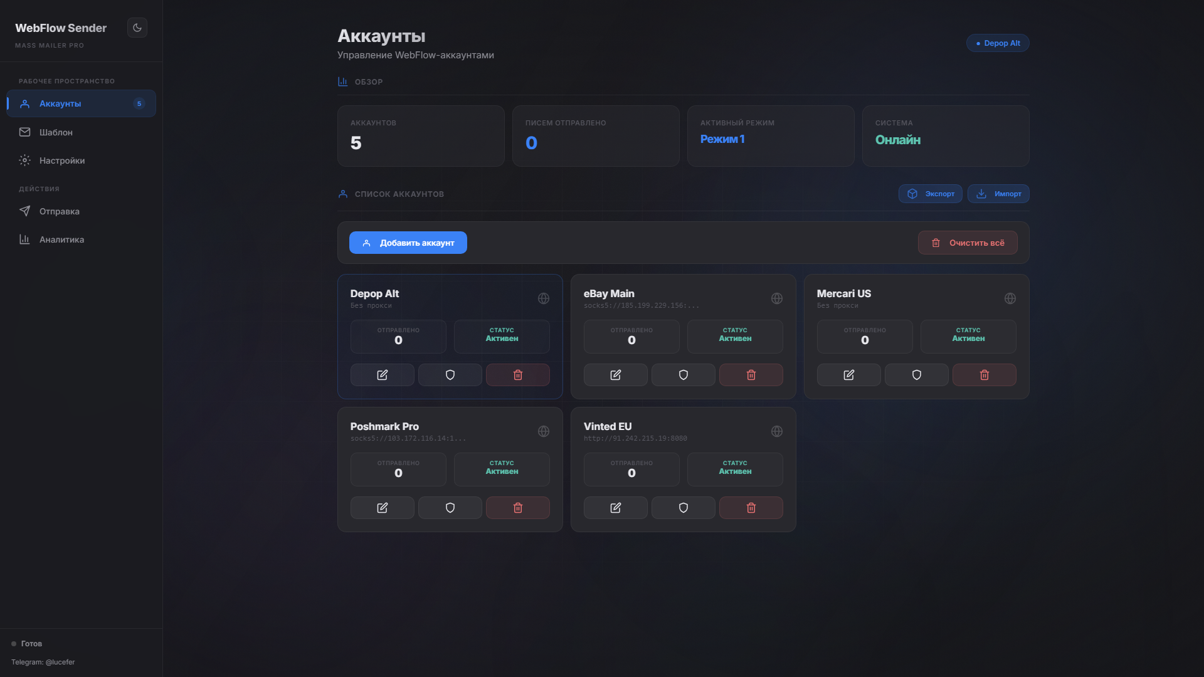
Task: Click shield icon on eBay Main card
Action: (x=683, y=375)
